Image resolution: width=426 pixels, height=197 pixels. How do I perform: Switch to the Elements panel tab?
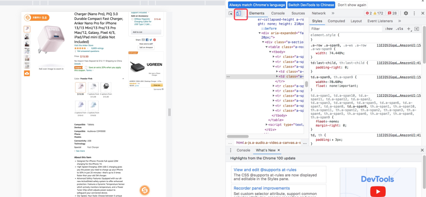pos(257,13)
